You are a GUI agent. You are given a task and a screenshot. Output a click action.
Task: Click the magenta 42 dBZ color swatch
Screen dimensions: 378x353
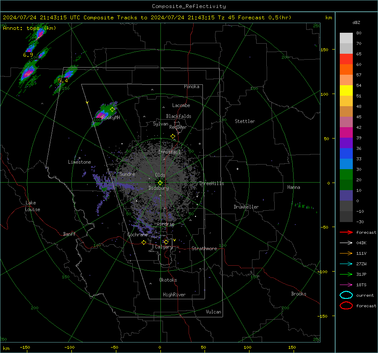click(346, 133)
